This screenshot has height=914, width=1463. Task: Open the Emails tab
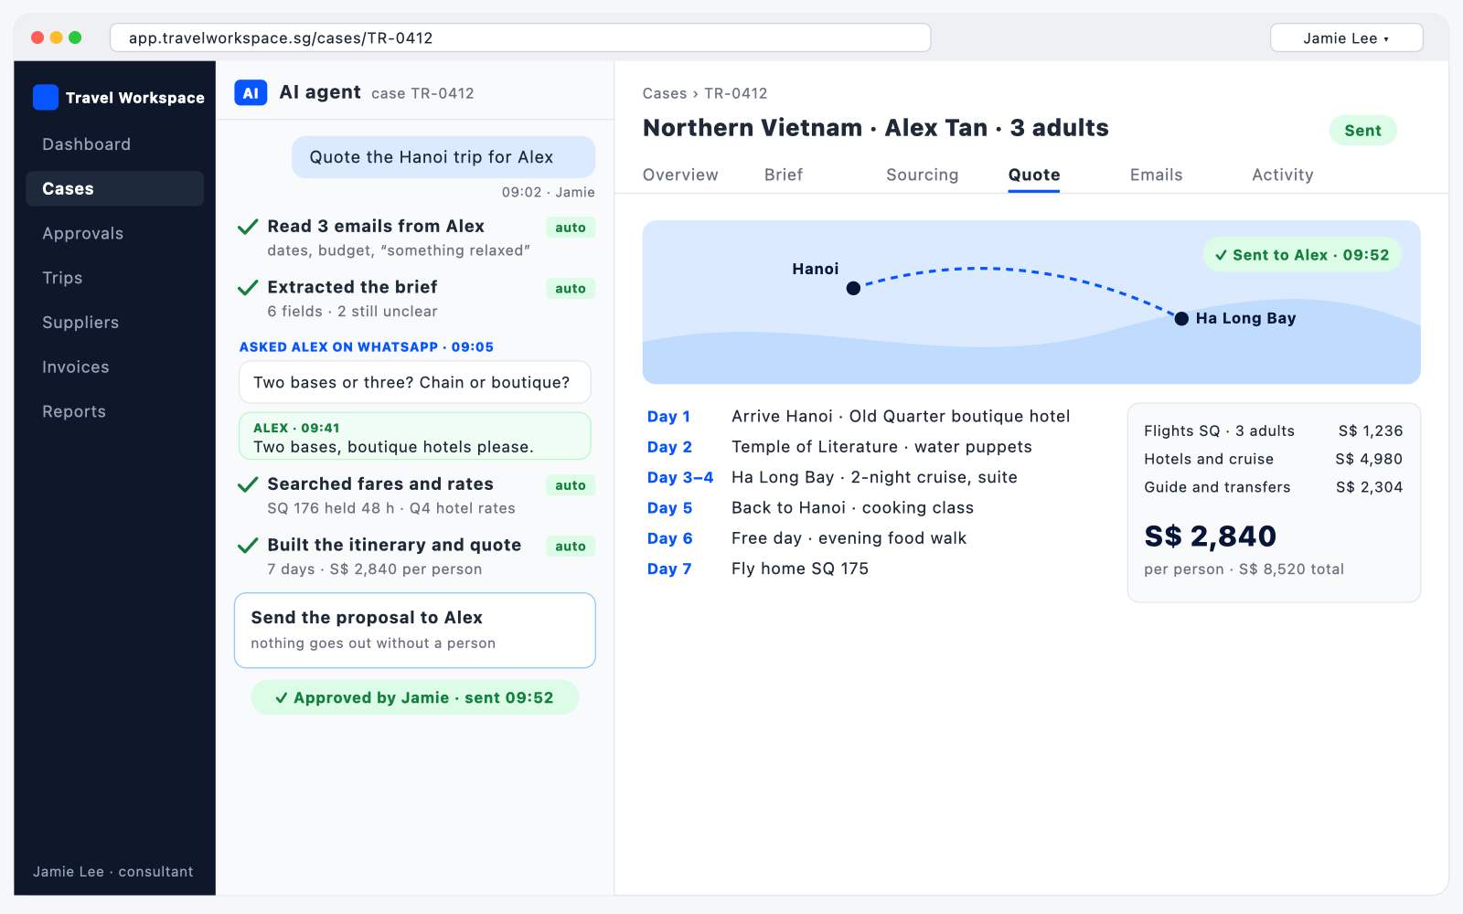pos(1156,175)
